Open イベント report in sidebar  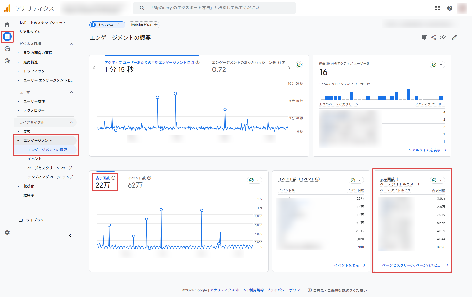pyautogui.click(x=34, y=159)
